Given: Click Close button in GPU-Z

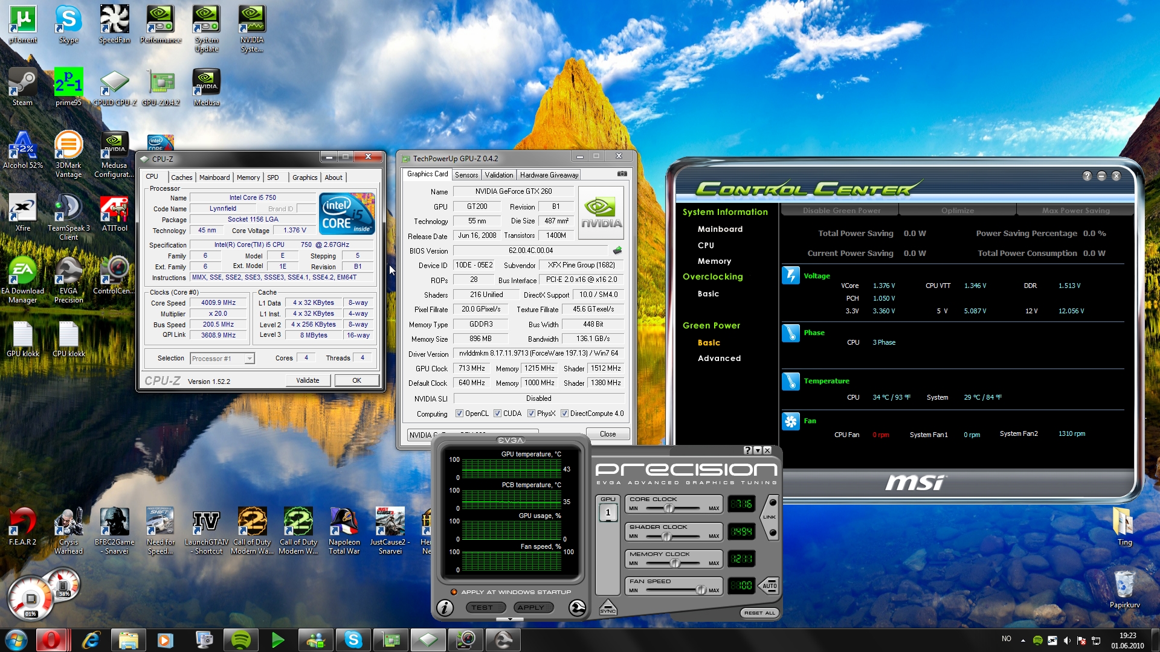Looking at the screenshot, I should click(608, 434).
